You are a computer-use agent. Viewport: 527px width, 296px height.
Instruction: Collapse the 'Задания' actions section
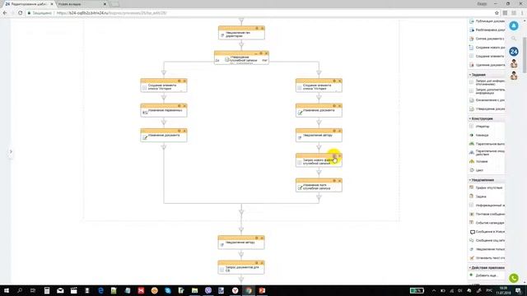[x=478, y=75]
